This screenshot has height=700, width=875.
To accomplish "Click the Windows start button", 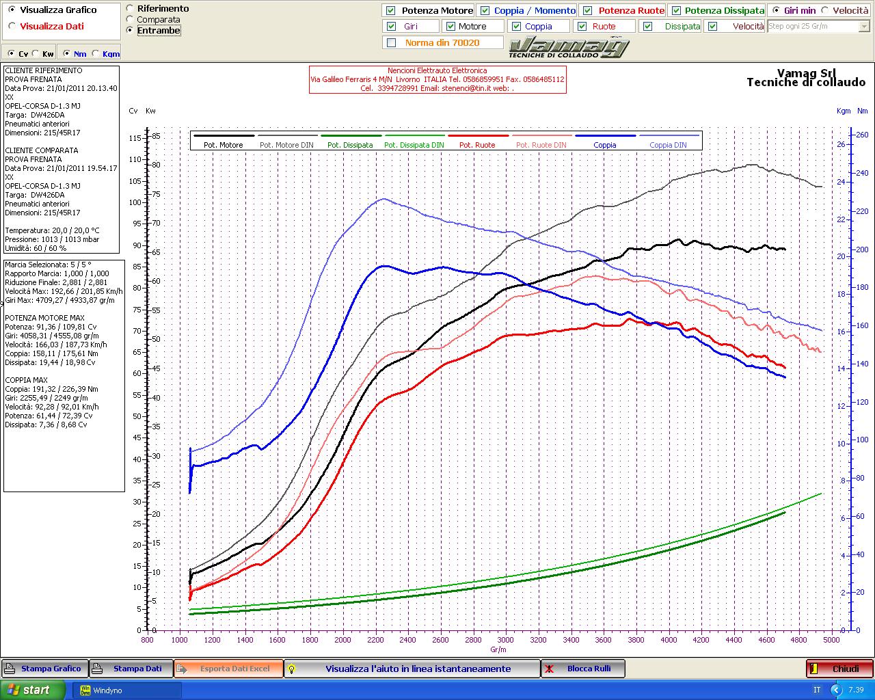I will (33, 690).
